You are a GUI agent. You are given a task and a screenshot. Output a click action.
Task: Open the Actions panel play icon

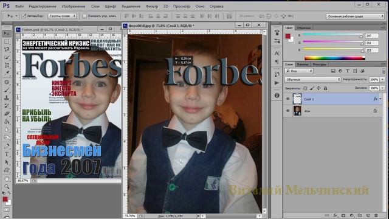pyautogui.click(x=277, y=83)
